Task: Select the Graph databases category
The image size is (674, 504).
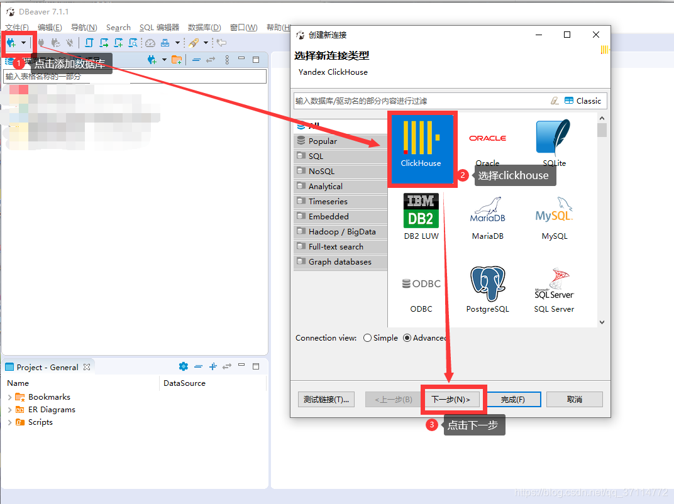Action: coord(340,261)
